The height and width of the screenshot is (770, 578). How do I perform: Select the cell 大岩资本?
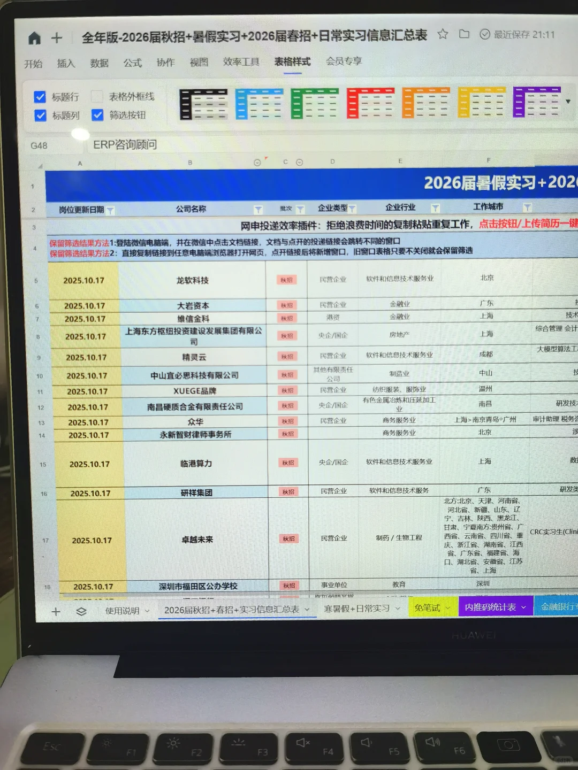click(193, 306)
